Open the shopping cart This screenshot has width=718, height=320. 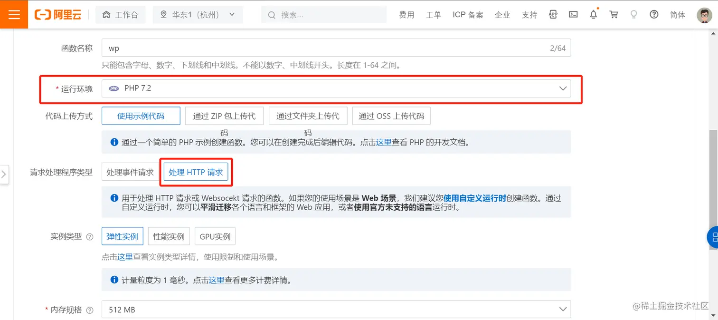(x=614, y=14)
